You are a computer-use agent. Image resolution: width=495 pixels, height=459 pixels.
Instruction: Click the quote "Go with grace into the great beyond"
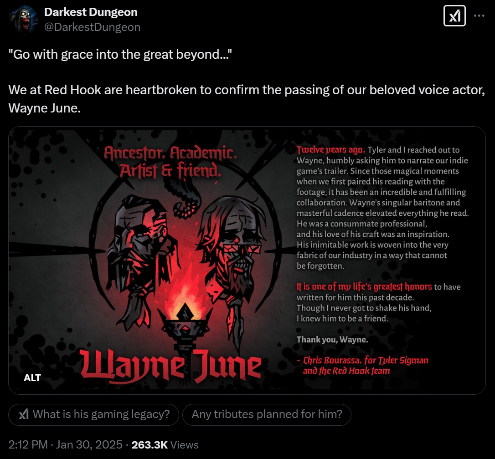pos(120,55)
